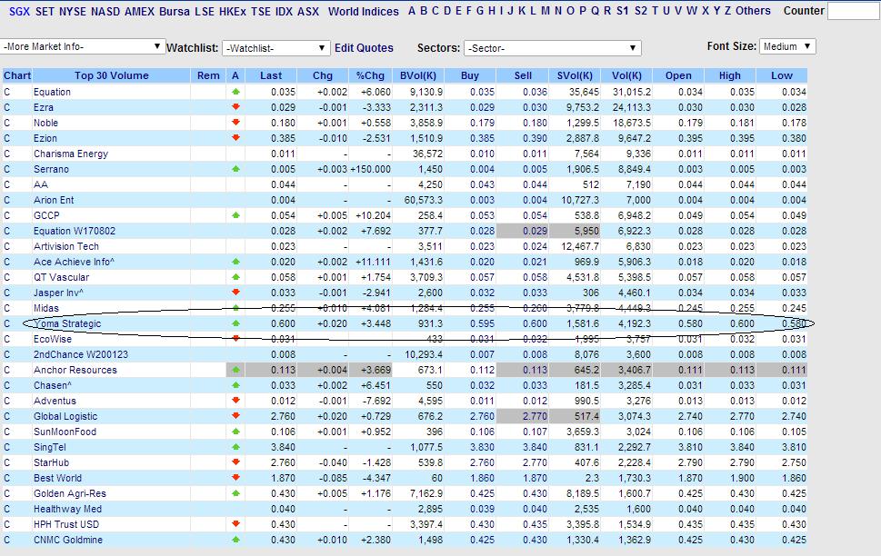Open chart link C for Equation row
Image resolution: width=881 pixels, height=556 pixels.
pyautogui.click(x=7, y=92)
